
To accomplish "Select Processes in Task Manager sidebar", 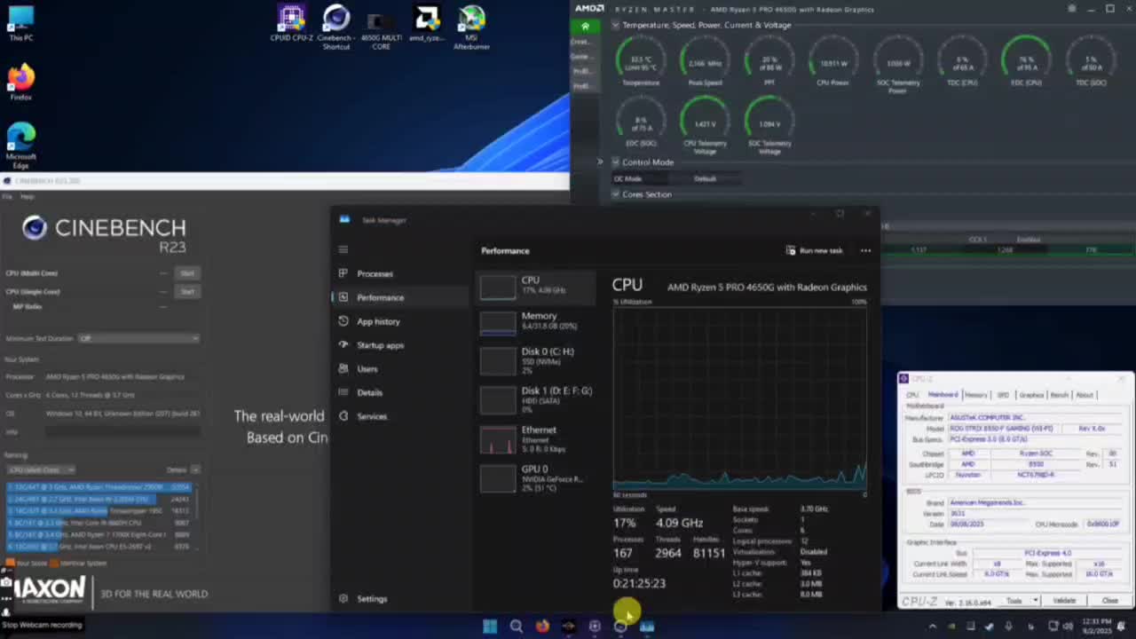I will coord(375,273).
